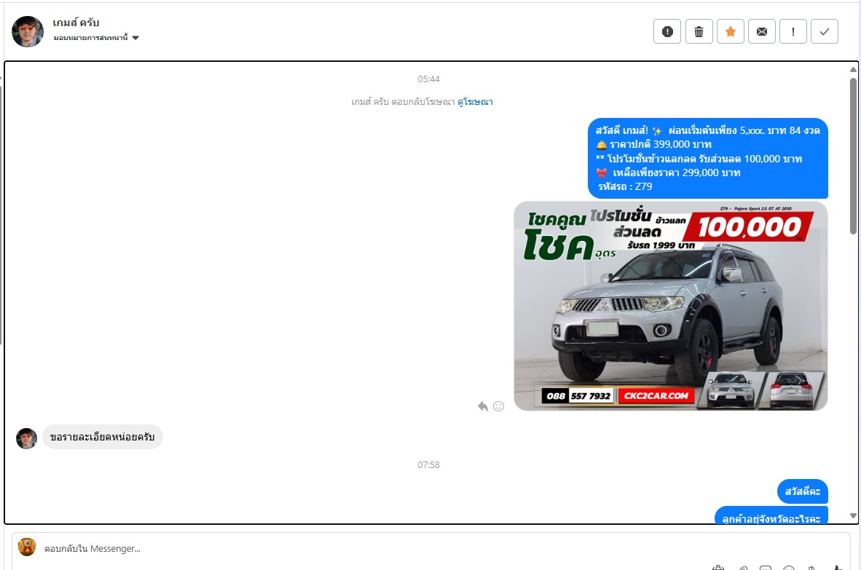This screenshot has height=570, width=861.
Task: Click the page avatar beside reply box
Action: pyautogui.click(x=27, y=547)
